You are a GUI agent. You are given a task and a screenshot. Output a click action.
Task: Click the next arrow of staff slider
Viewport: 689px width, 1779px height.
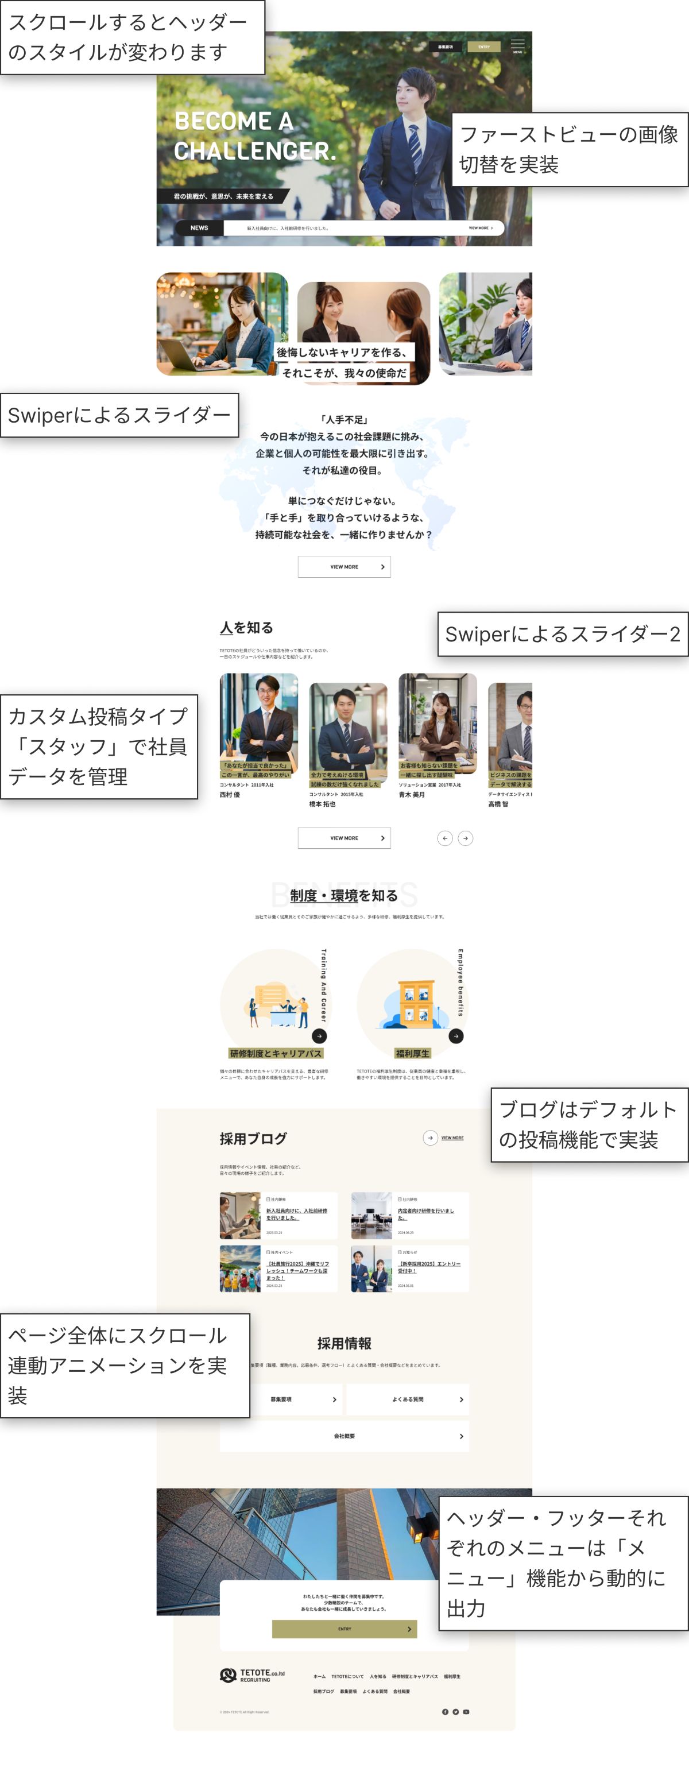tap(466, 838)
